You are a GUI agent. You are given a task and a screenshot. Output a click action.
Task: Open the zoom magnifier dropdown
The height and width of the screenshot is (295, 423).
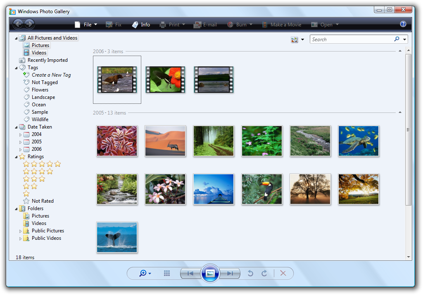[145, 273]
